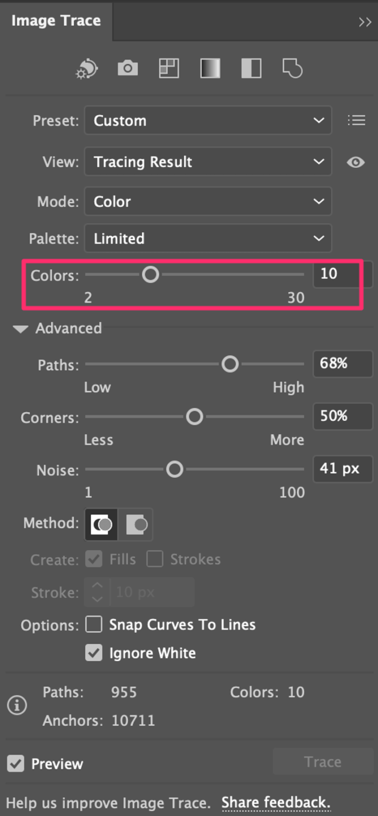Click the High Color camera icon
This screenshot has height=816, width=378.
[127, 68]
